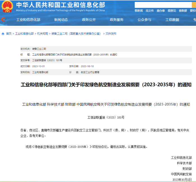Open 政务公开 navigation menu

89,20
